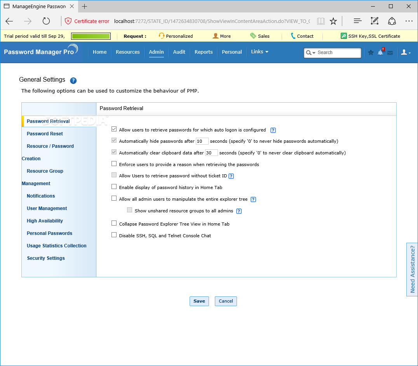Toggle automatically hide passwords checkbox
This screenshot has width=418, height=366.
tap(114, 140)
